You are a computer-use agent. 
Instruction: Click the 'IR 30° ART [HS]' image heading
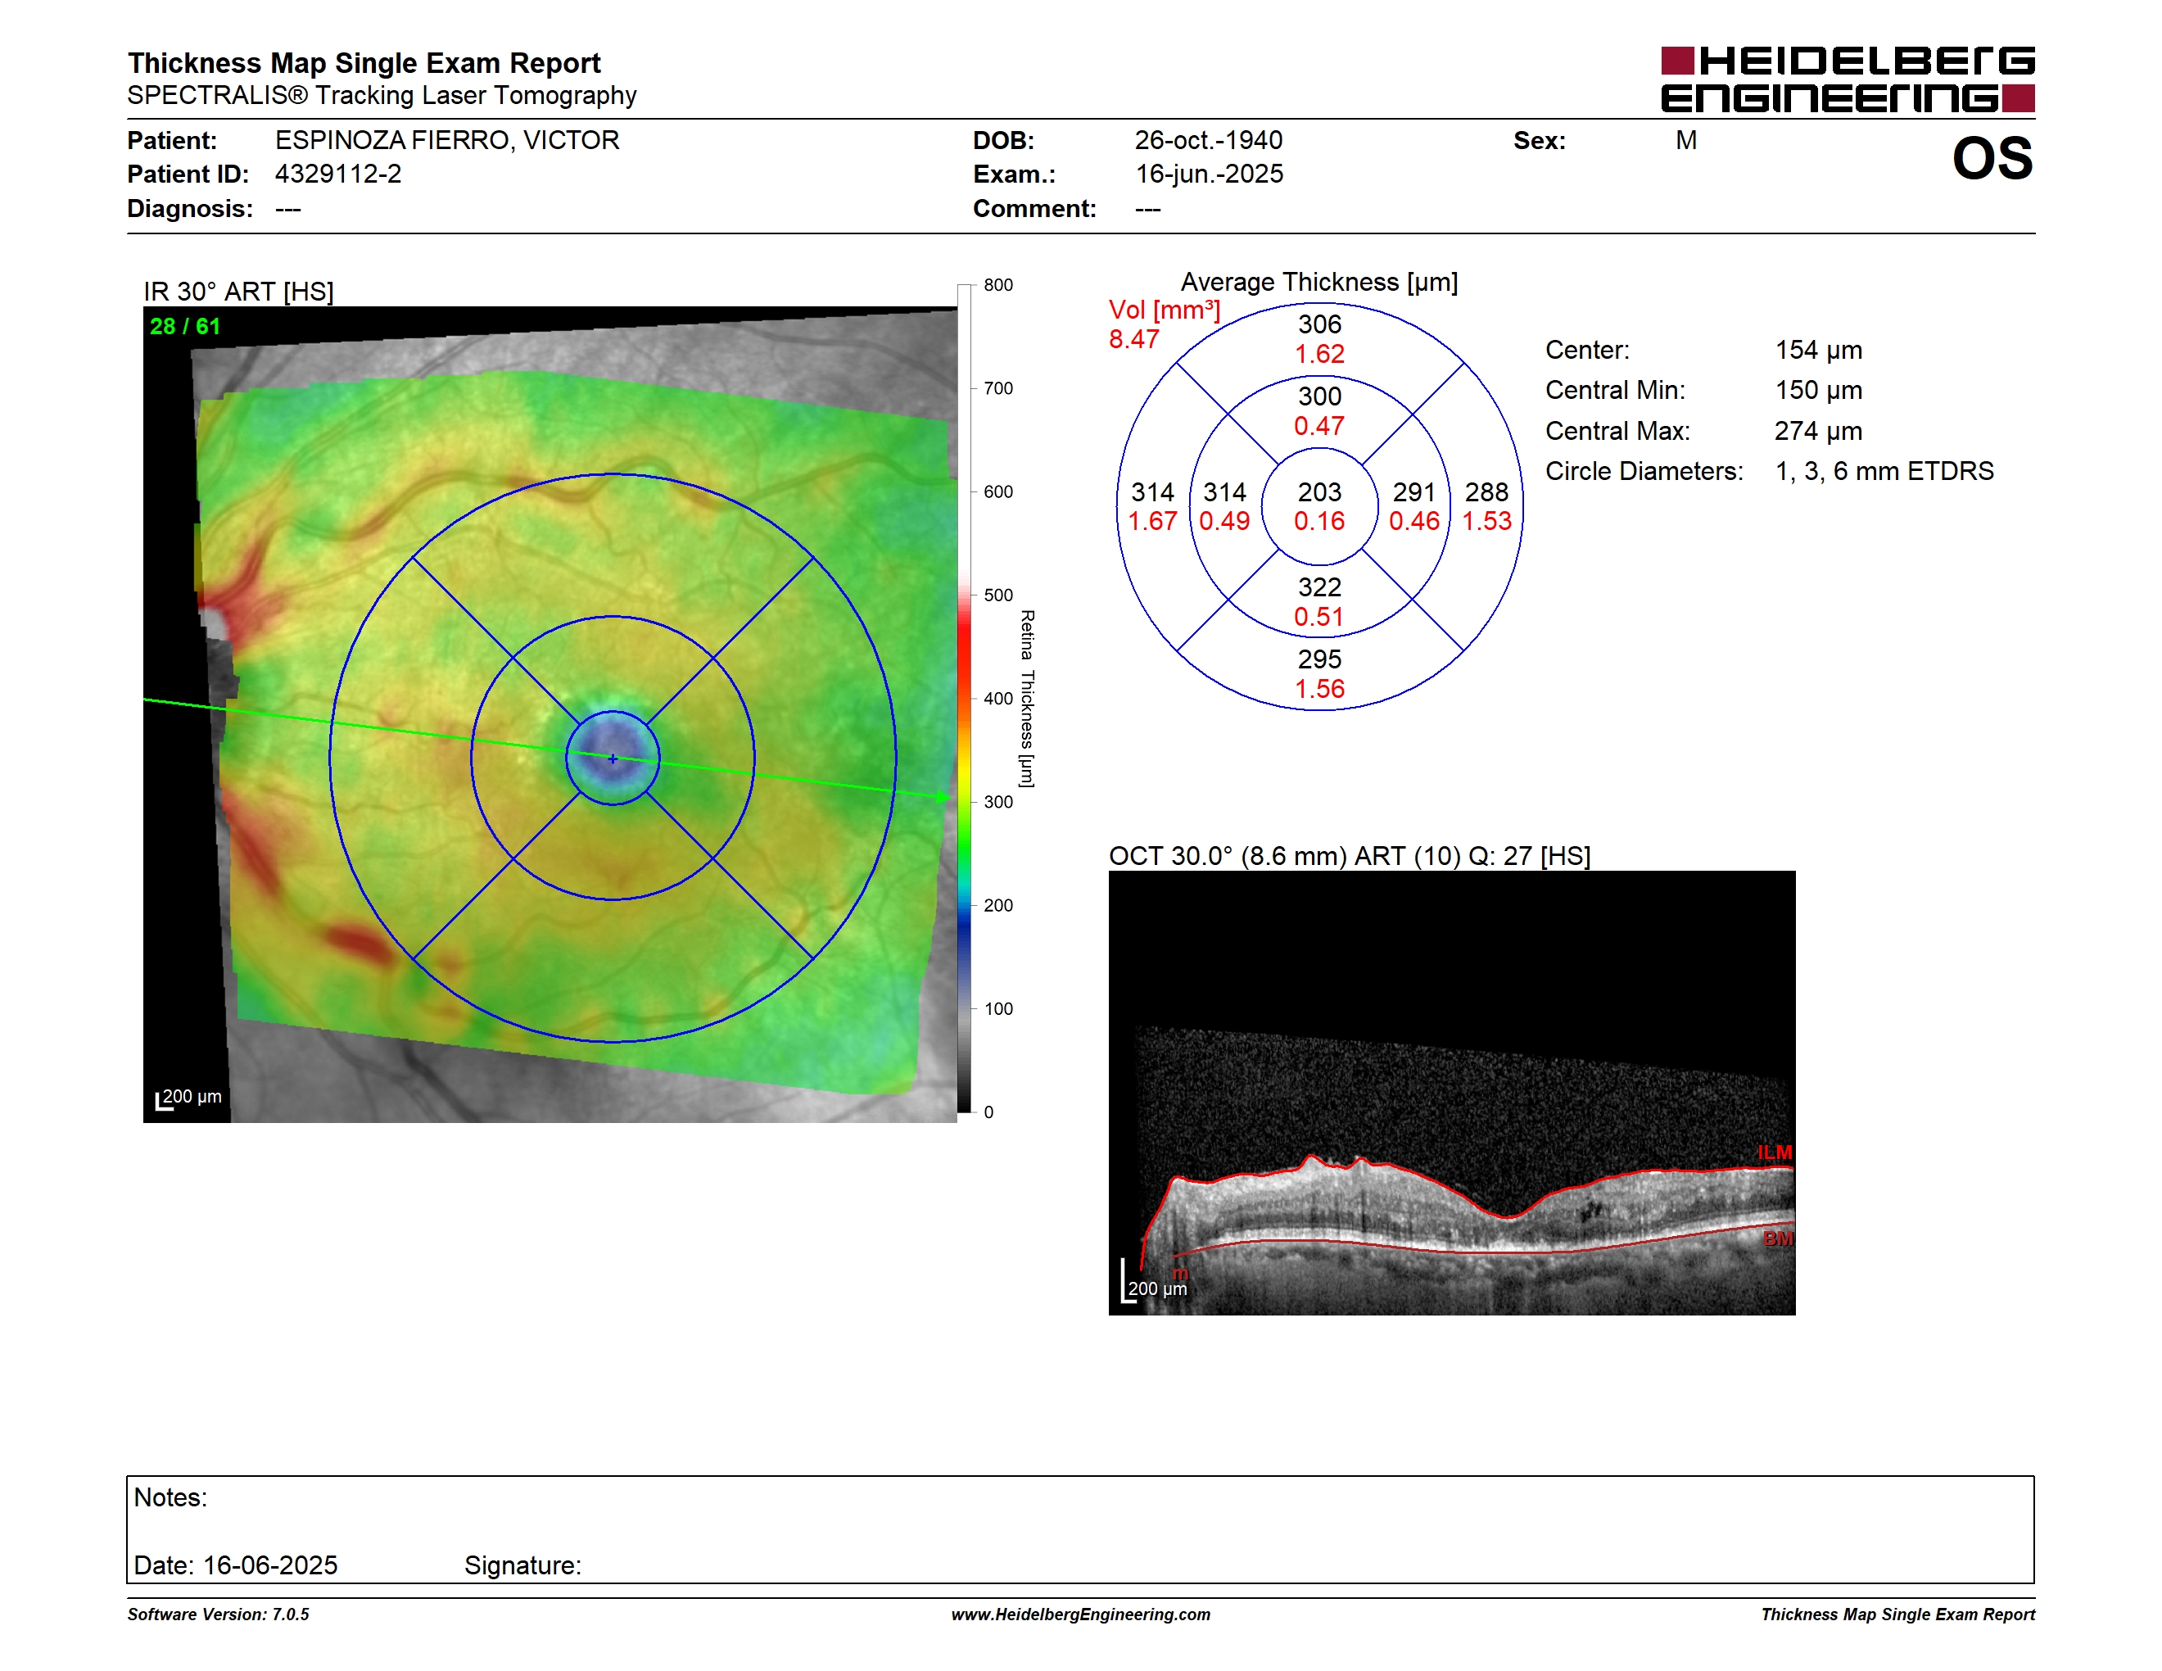(238, 291)
